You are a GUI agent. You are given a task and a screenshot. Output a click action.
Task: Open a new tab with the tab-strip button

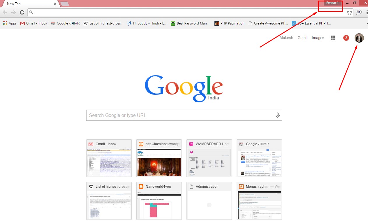pyautogui.click(x=64, y=4)
